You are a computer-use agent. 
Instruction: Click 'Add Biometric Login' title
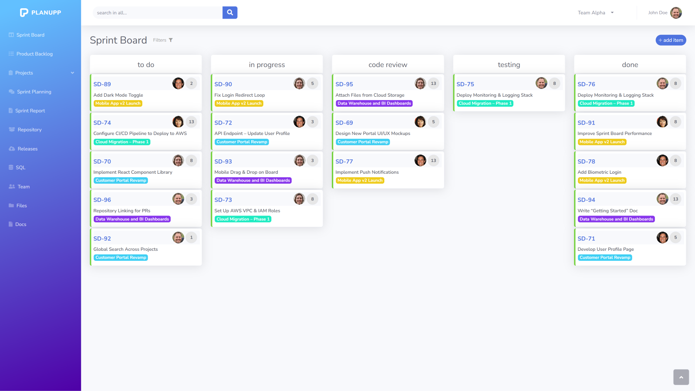pos(599,172)
